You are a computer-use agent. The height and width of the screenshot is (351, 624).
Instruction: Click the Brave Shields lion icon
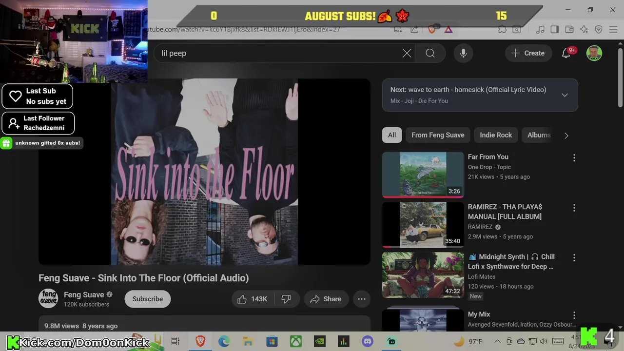click(431, 29)
